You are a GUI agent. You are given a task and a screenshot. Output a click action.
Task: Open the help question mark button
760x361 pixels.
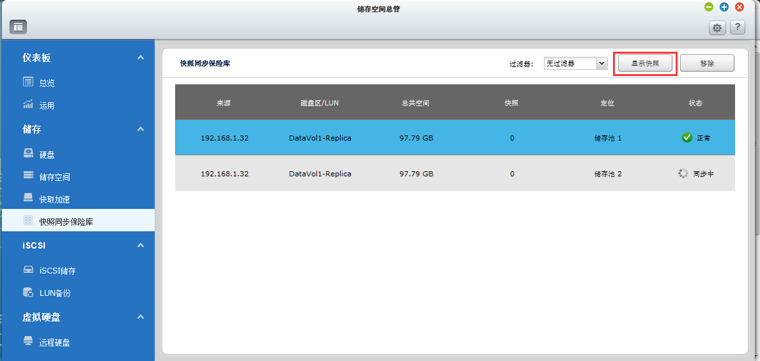pyautogui.click(x=737, y=27)
